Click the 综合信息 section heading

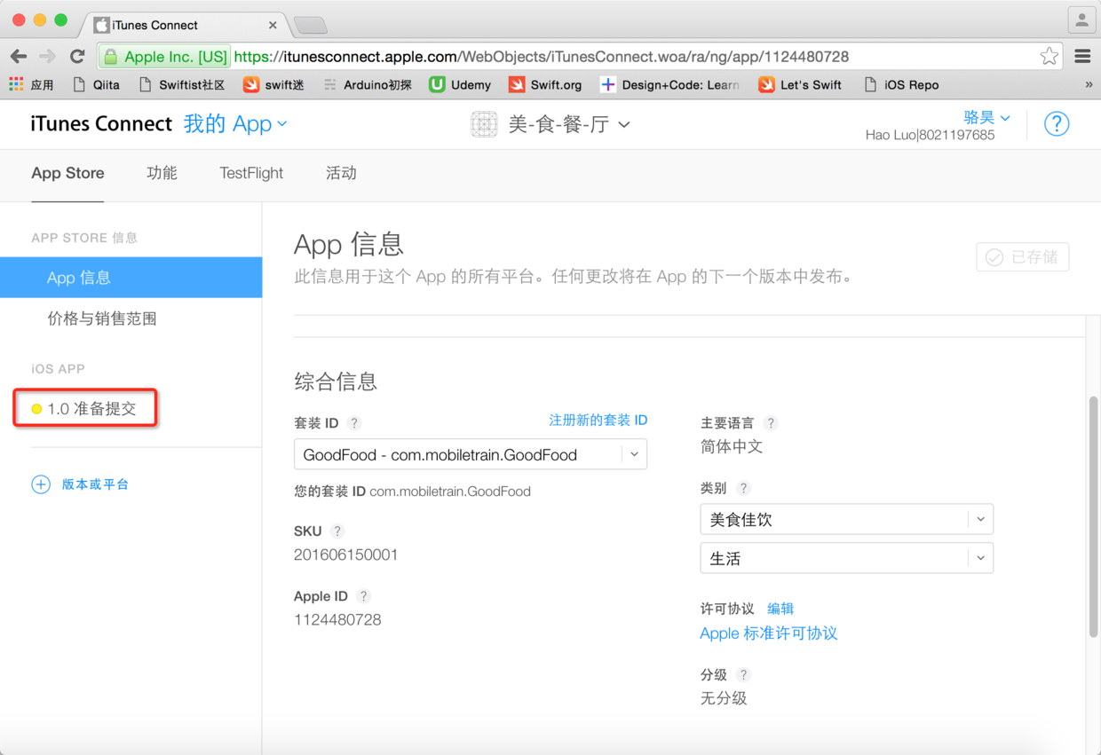tap(336, 381)
